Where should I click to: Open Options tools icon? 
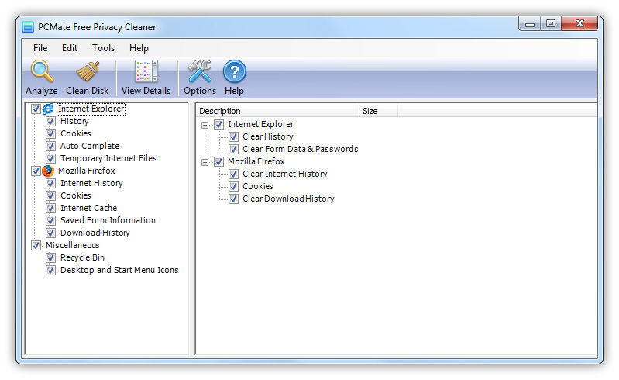point(200,72)
